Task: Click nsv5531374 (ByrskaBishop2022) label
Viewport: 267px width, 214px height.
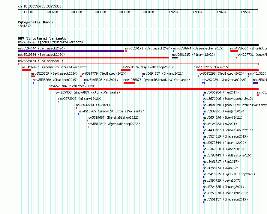Action: 147,67
